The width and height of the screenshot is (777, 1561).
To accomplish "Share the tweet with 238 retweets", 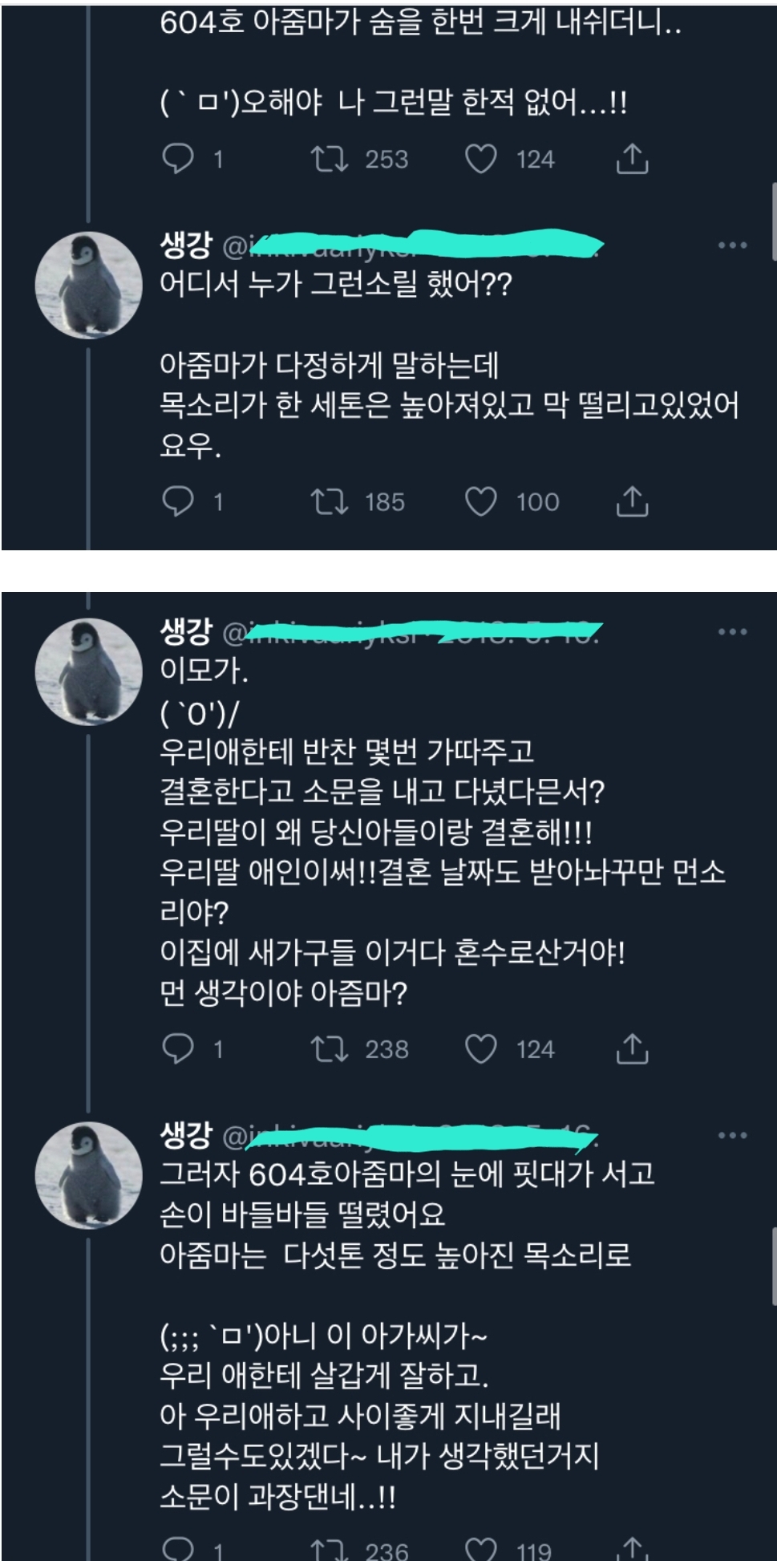I will point(632,1048).
